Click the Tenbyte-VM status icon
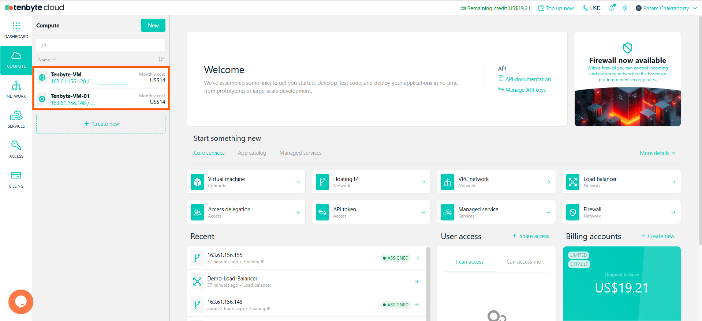Image resolution: width=702 pixels, height=321 pixels. (x=42, y=78)
